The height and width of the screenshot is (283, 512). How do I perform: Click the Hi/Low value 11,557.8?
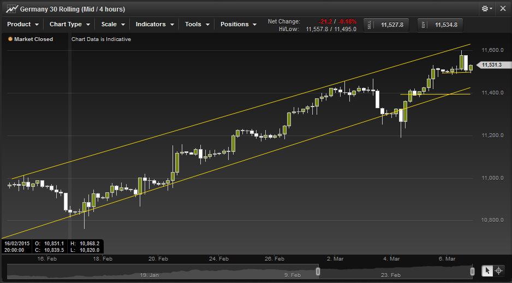tap(317, 30)
